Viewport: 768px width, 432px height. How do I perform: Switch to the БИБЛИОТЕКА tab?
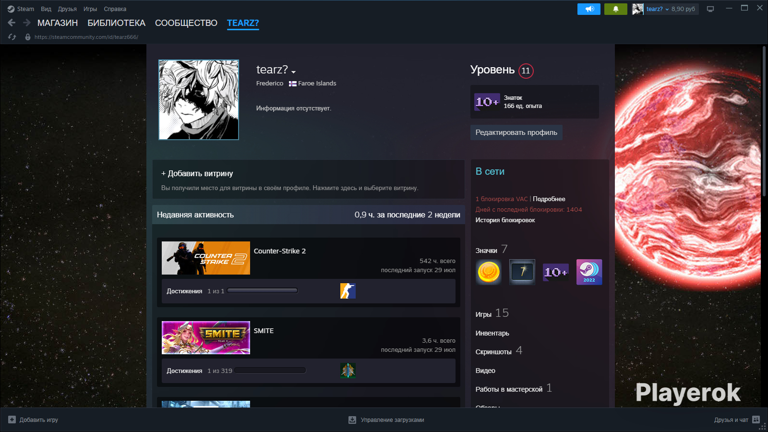(116, 23)
